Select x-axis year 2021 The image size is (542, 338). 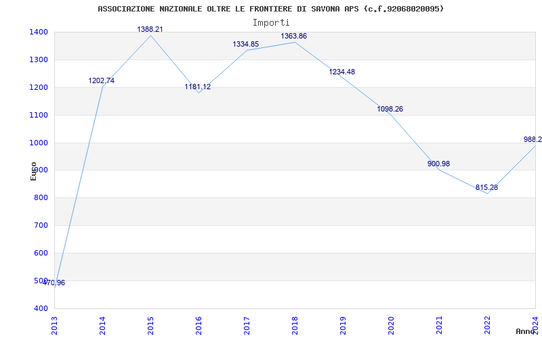439,326
